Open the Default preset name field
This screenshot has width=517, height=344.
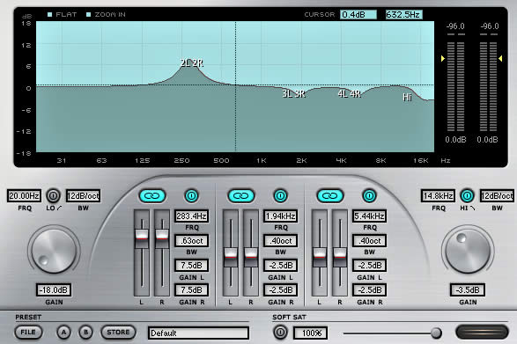[x=198, y=333]
